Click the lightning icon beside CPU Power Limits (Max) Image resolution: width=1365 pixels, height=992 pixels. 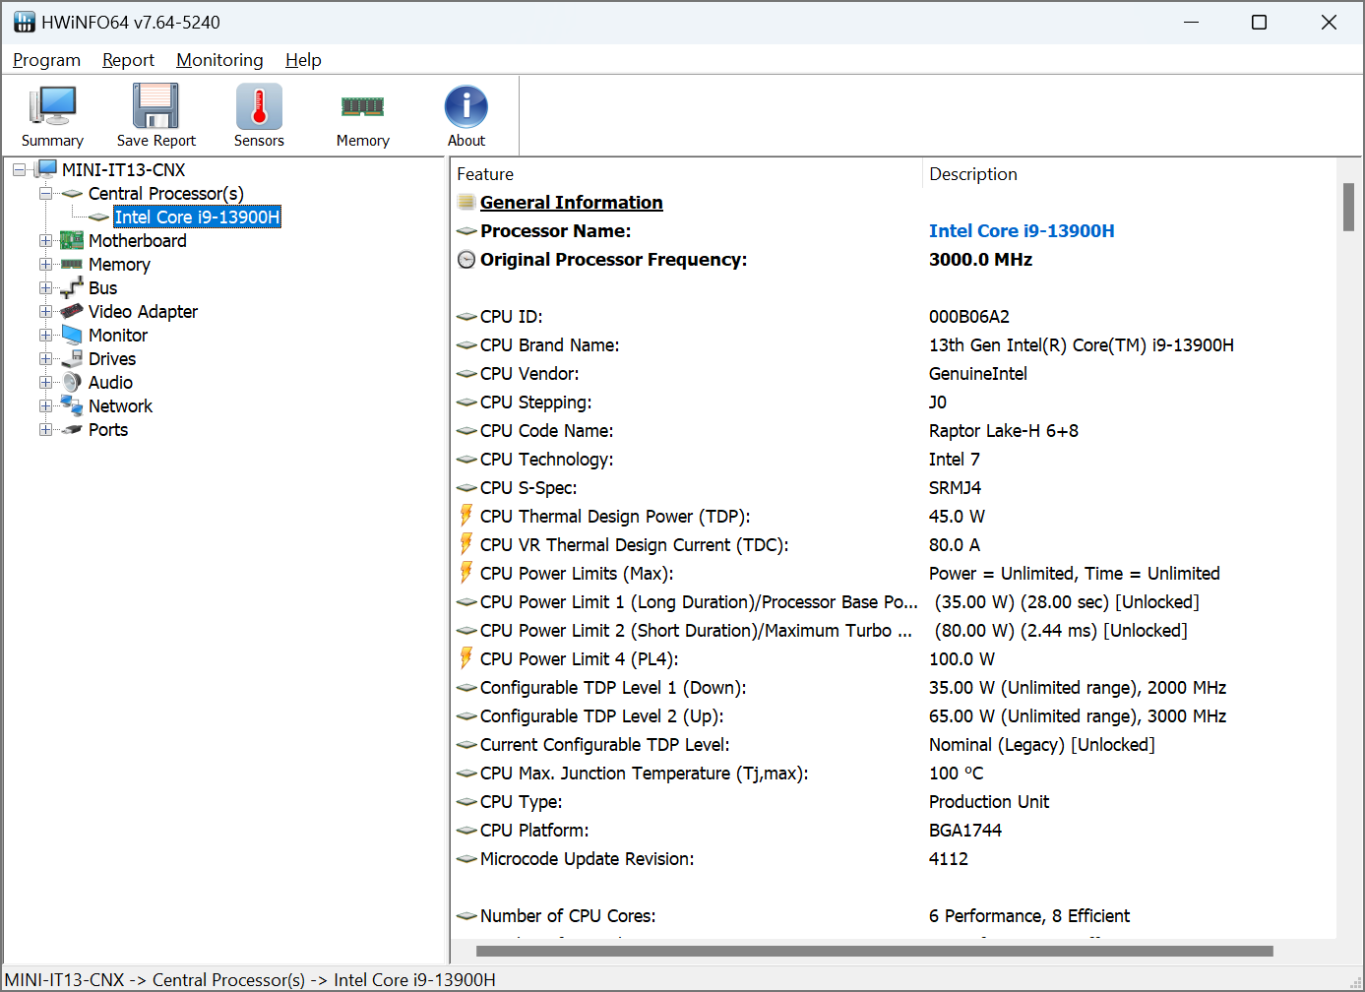click(466, 573)
